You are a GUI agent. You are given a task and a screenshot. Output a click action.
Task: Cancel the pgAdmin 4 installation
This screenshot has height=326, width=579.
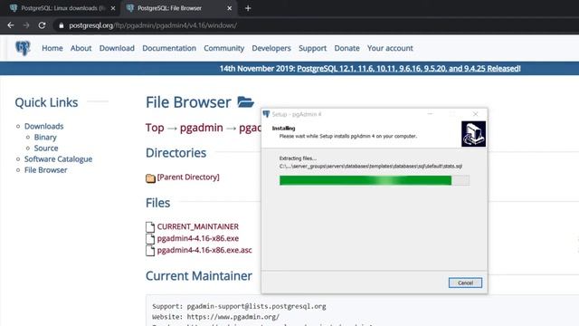pos(465,283)
